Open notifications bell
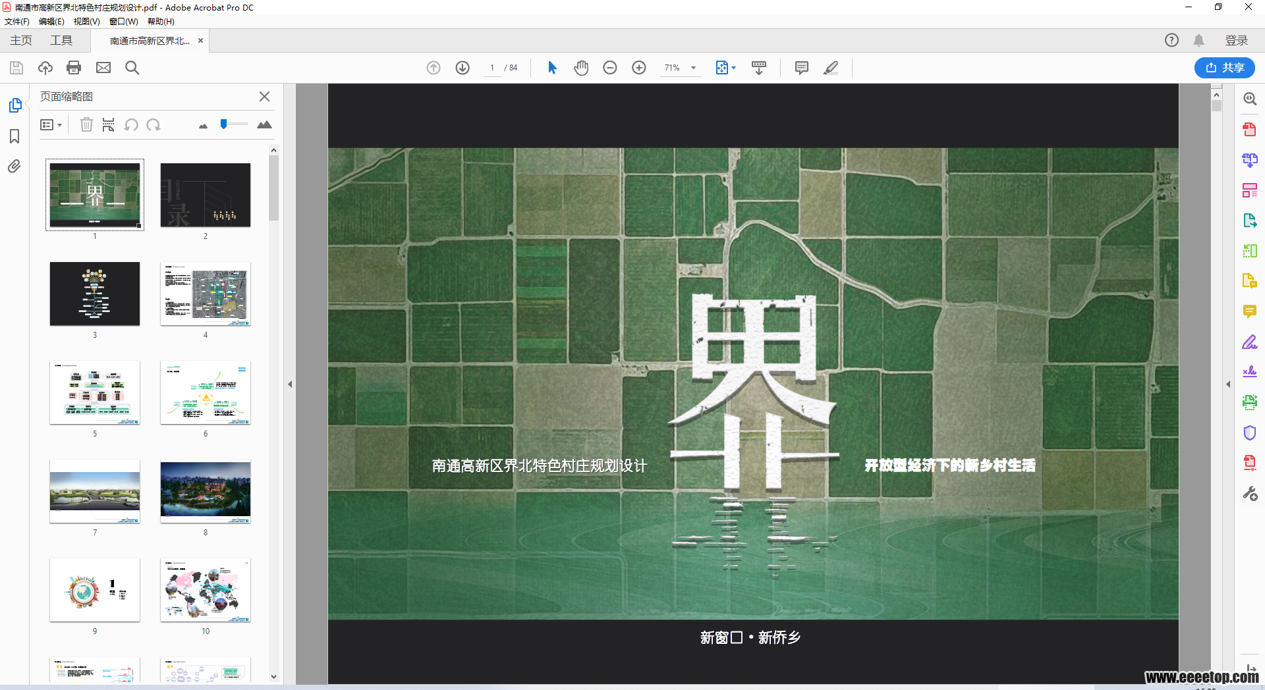Screen dimensions: 1265x690 click(1198, 40)
